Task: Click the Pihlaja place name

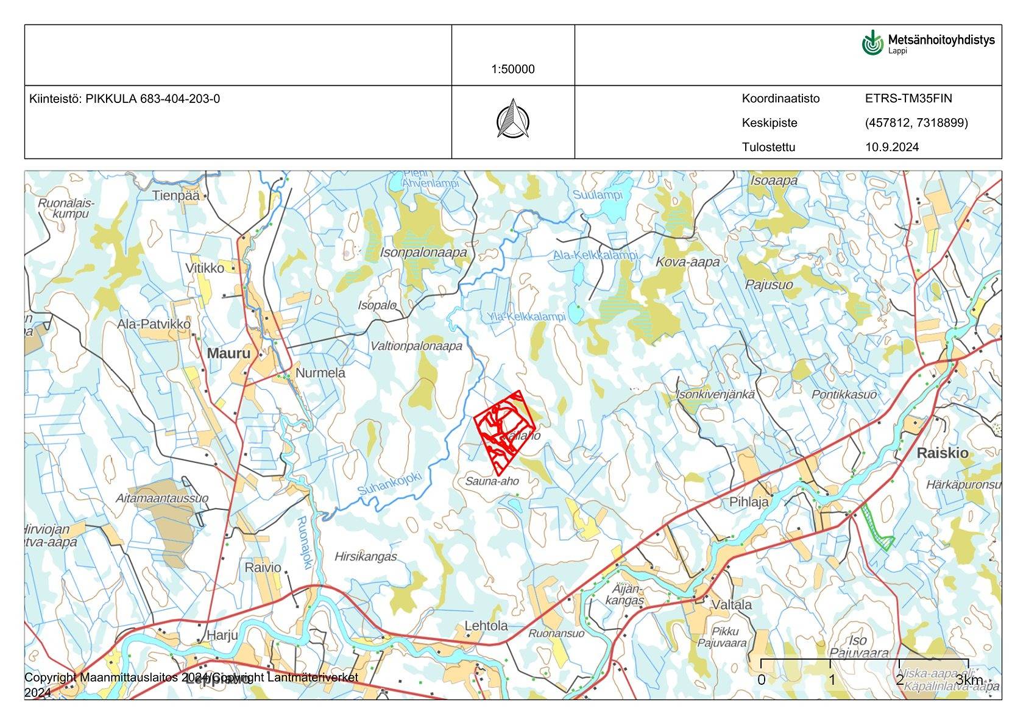Action: 749,503
